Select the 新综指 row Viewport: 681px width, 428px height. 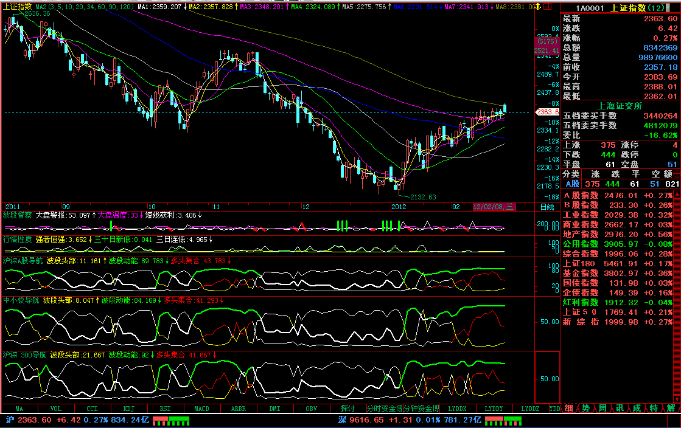point(617,322)
